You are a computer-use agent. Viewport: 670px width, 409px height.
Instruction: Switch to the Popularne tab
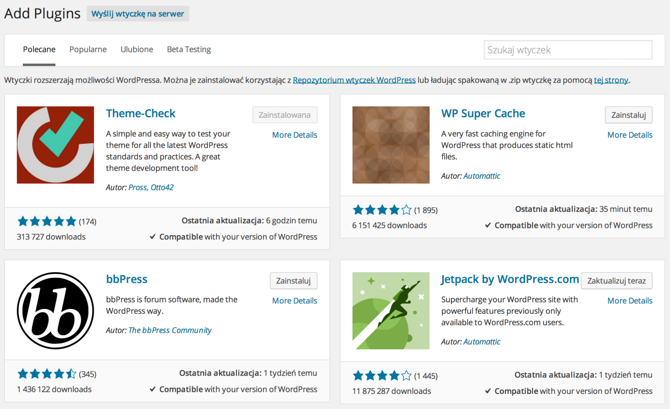[x=88, y=50]
